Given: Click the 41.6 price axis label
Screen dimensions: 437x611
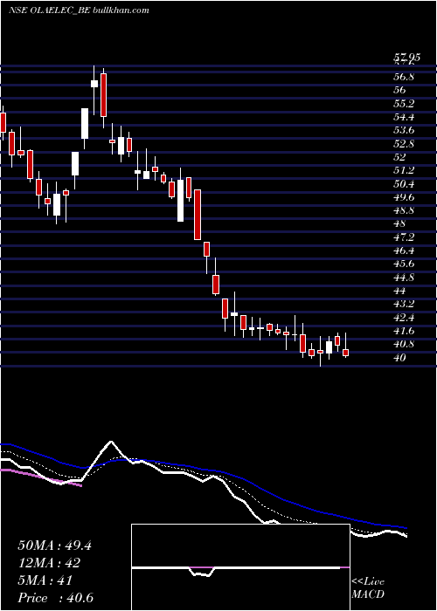Looking at the screenshot, I should pos(404,331).
